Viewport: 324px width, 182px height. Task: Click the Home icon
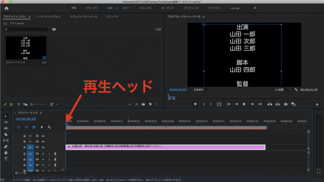coord(6,8)
